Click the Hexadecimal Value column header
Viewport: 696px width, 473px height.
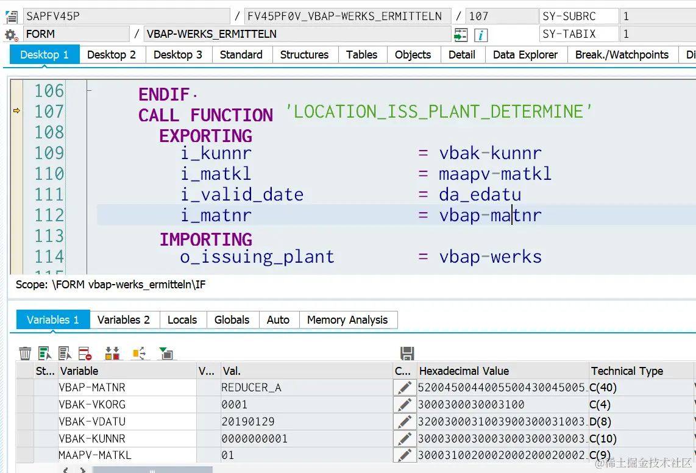503,371
